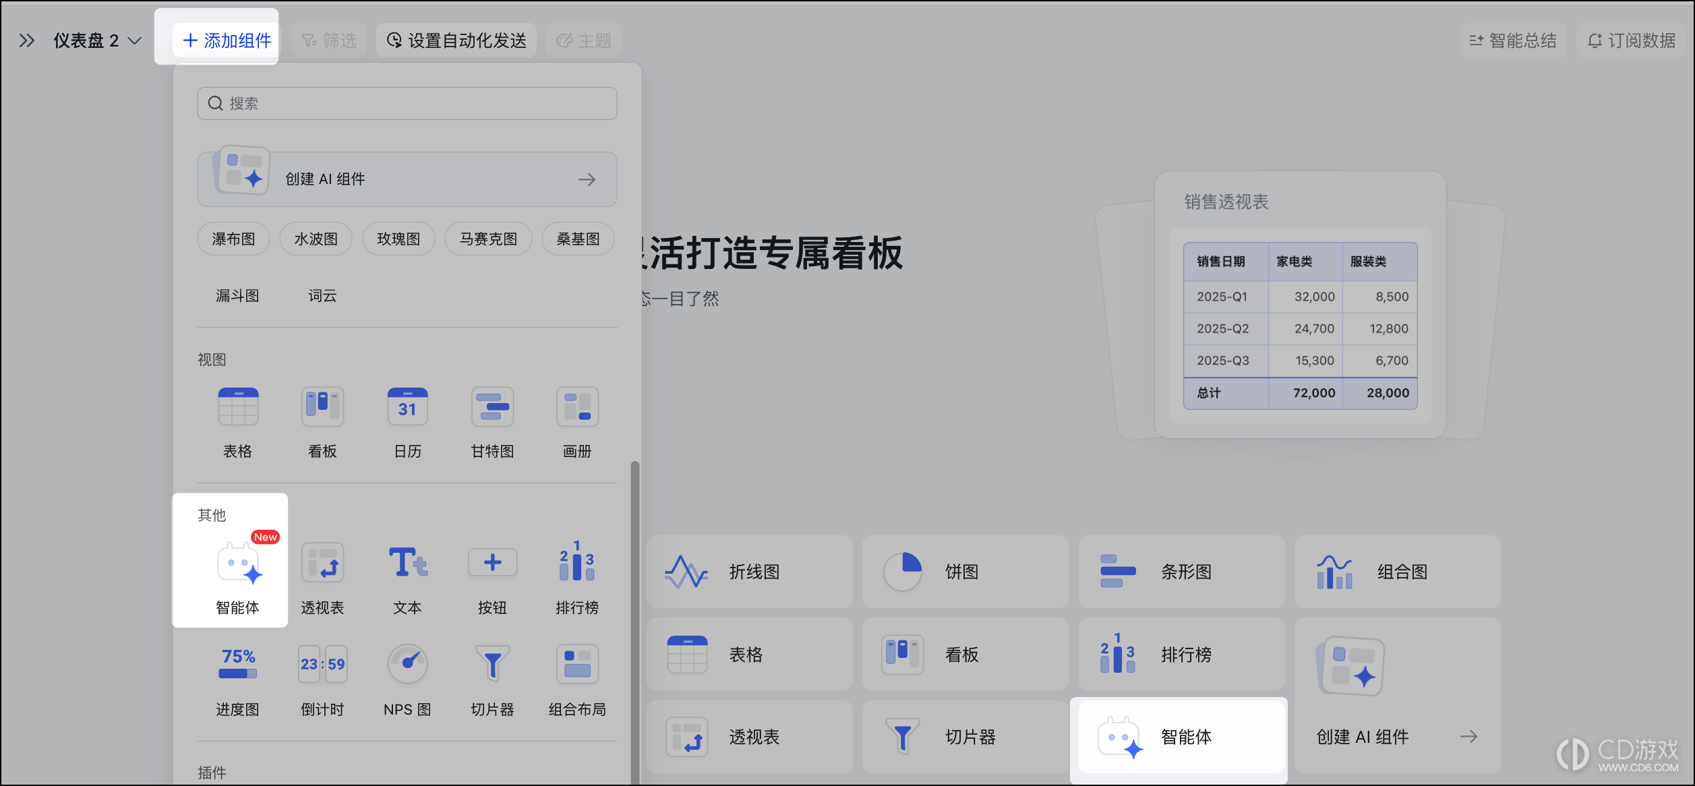Select the 透视表 icon in dropdown panel
Viewport: 1695px width, 786px height.
[x=322, y=564]
